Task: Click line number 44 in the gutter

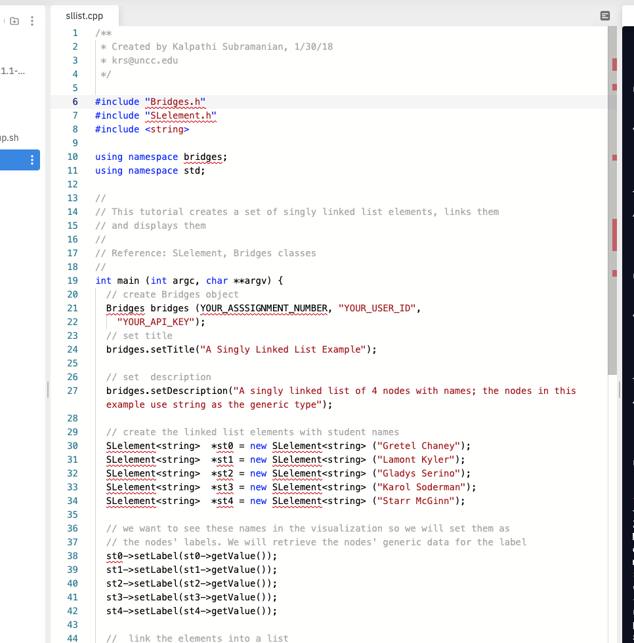Action: click(x=72, y=638)
